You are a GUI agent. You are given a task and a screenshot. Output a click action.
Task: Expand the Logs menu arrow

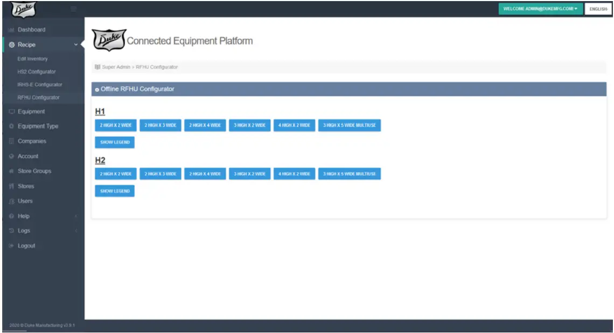[x=76, y=231]
